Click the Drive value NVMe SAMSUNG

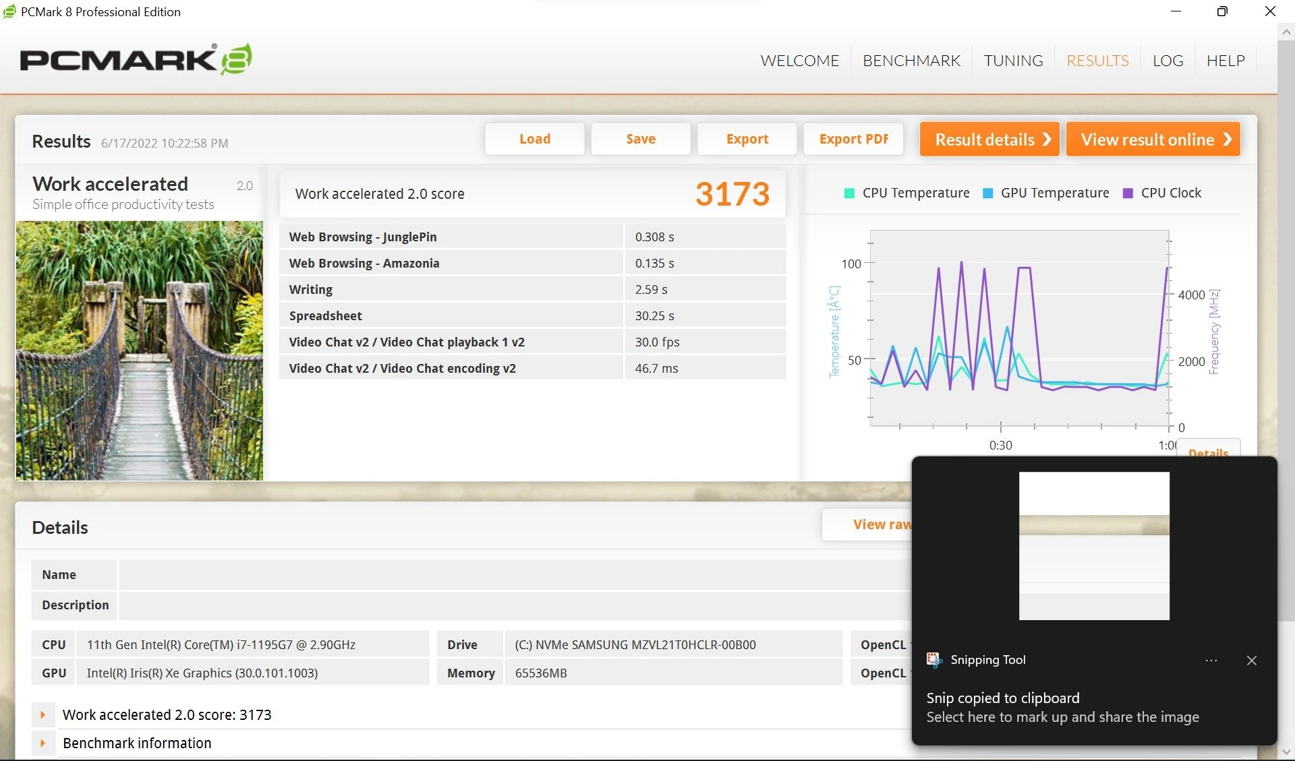coord(635,644)
